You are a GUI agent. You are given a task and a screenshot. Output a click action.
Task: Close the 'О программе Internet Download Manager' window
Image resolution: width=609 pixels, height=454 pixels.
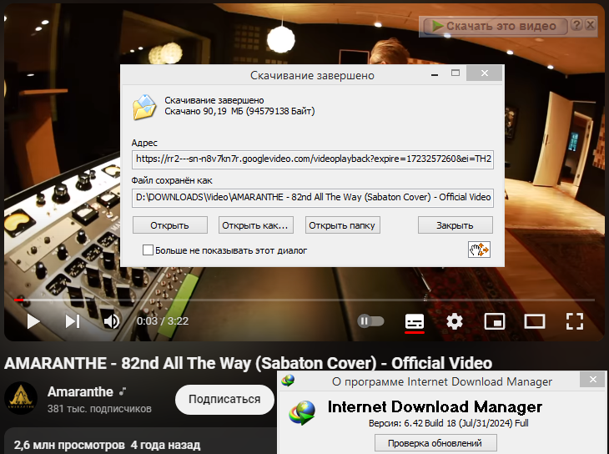point(592,380)
